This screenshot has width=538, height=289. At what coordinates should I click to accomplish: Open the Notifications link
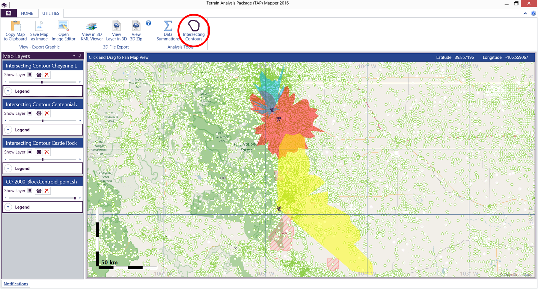(x=16, y=284)
